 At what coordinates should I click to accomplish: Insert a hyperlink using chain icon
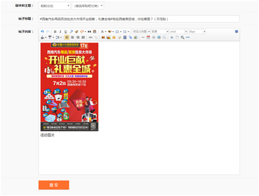coord(91,37)
